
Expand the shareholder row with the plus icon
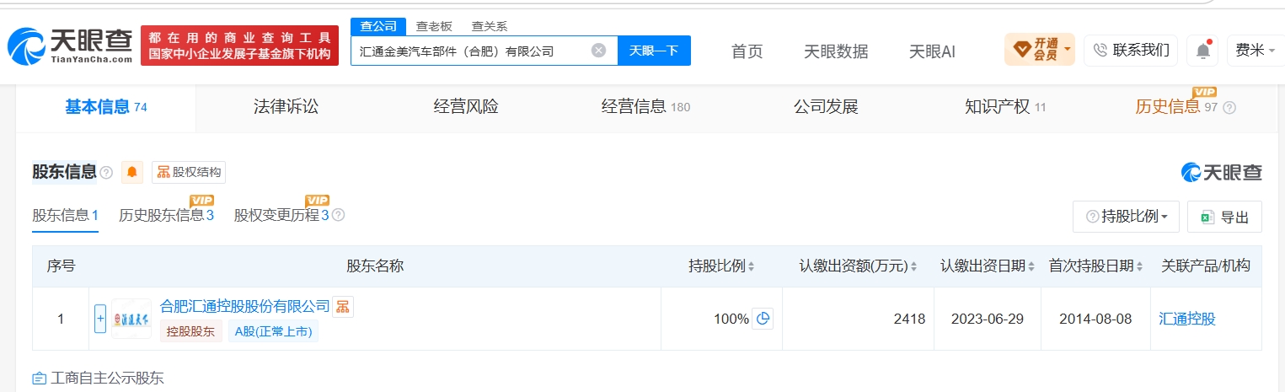pyautogui.click(x=100, y=319)
